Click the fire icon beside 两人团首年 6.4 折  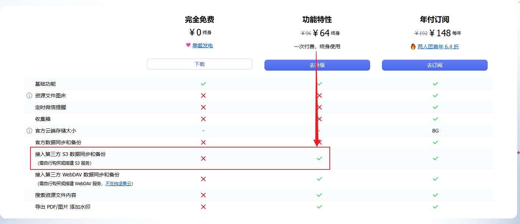pyautogui.click(x=413, y=46)
